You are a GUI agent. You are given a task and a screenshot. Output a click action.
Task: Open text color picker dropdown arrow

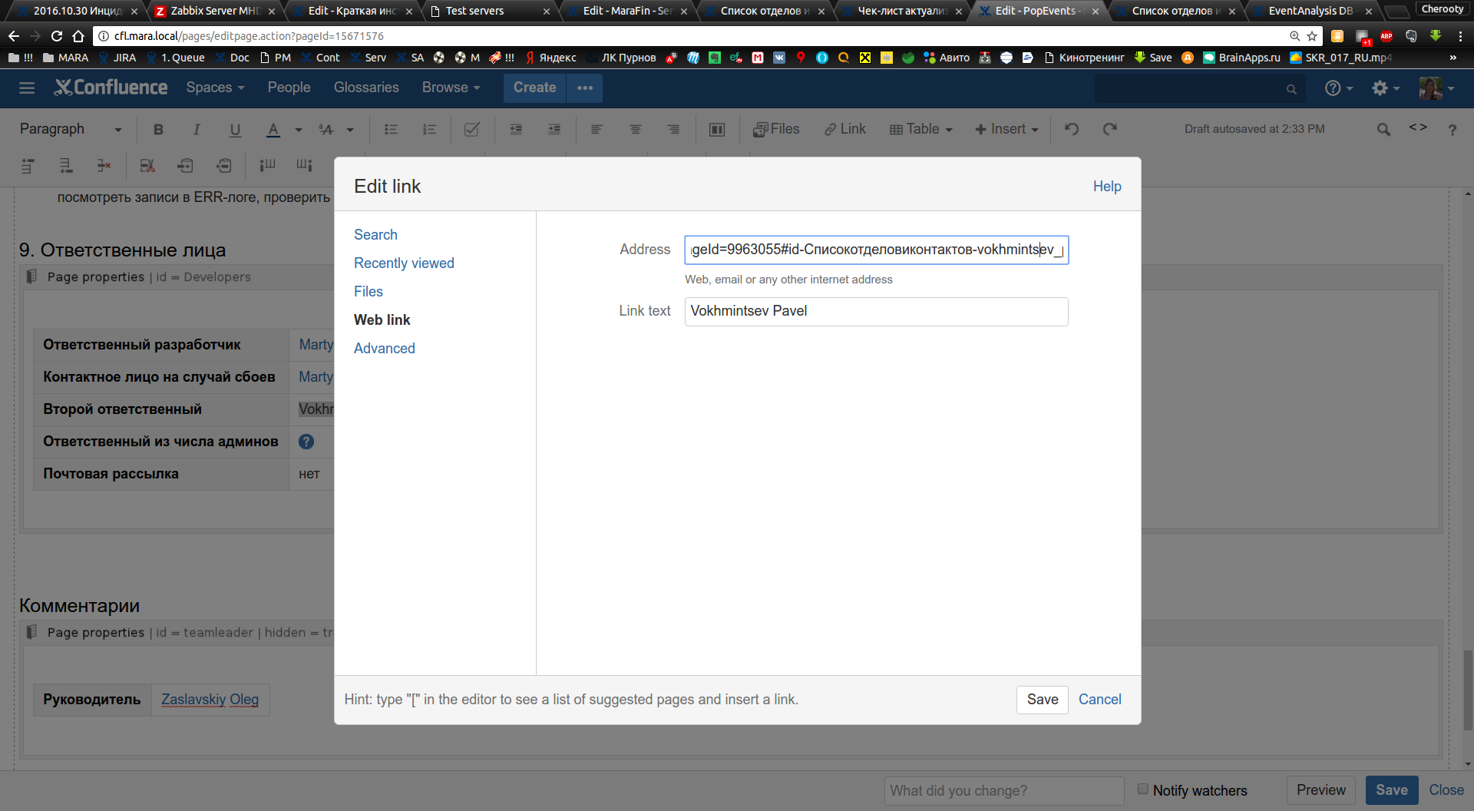pyautogui.click(x=299, y=130)
